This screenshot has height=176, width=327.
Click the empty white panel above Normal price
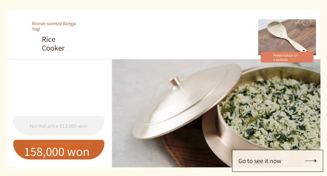59,87
